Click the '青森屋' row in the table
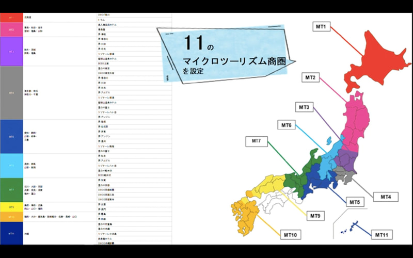The height and width of the screenshot is (258, 413). pos(134,30)
